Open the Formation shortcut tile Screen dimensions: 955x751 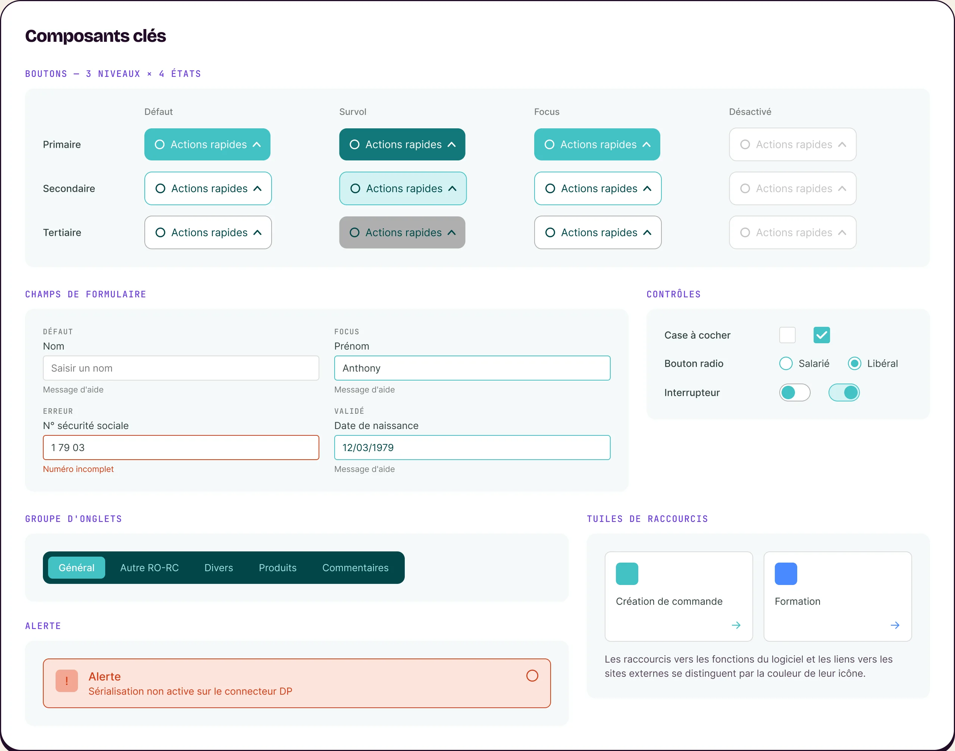click(x=837, y=597)
